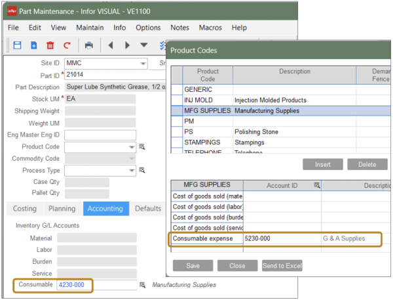Click the Send to Excel button
The height and width of the screenshot is (300, 393).
(282, 266)
